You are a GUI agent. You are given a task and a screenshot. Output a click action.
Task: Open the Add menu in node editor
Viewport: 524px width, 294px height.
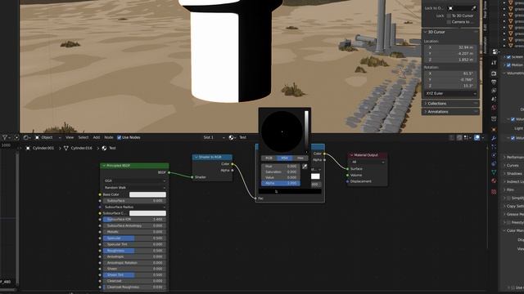click(97, 137)
